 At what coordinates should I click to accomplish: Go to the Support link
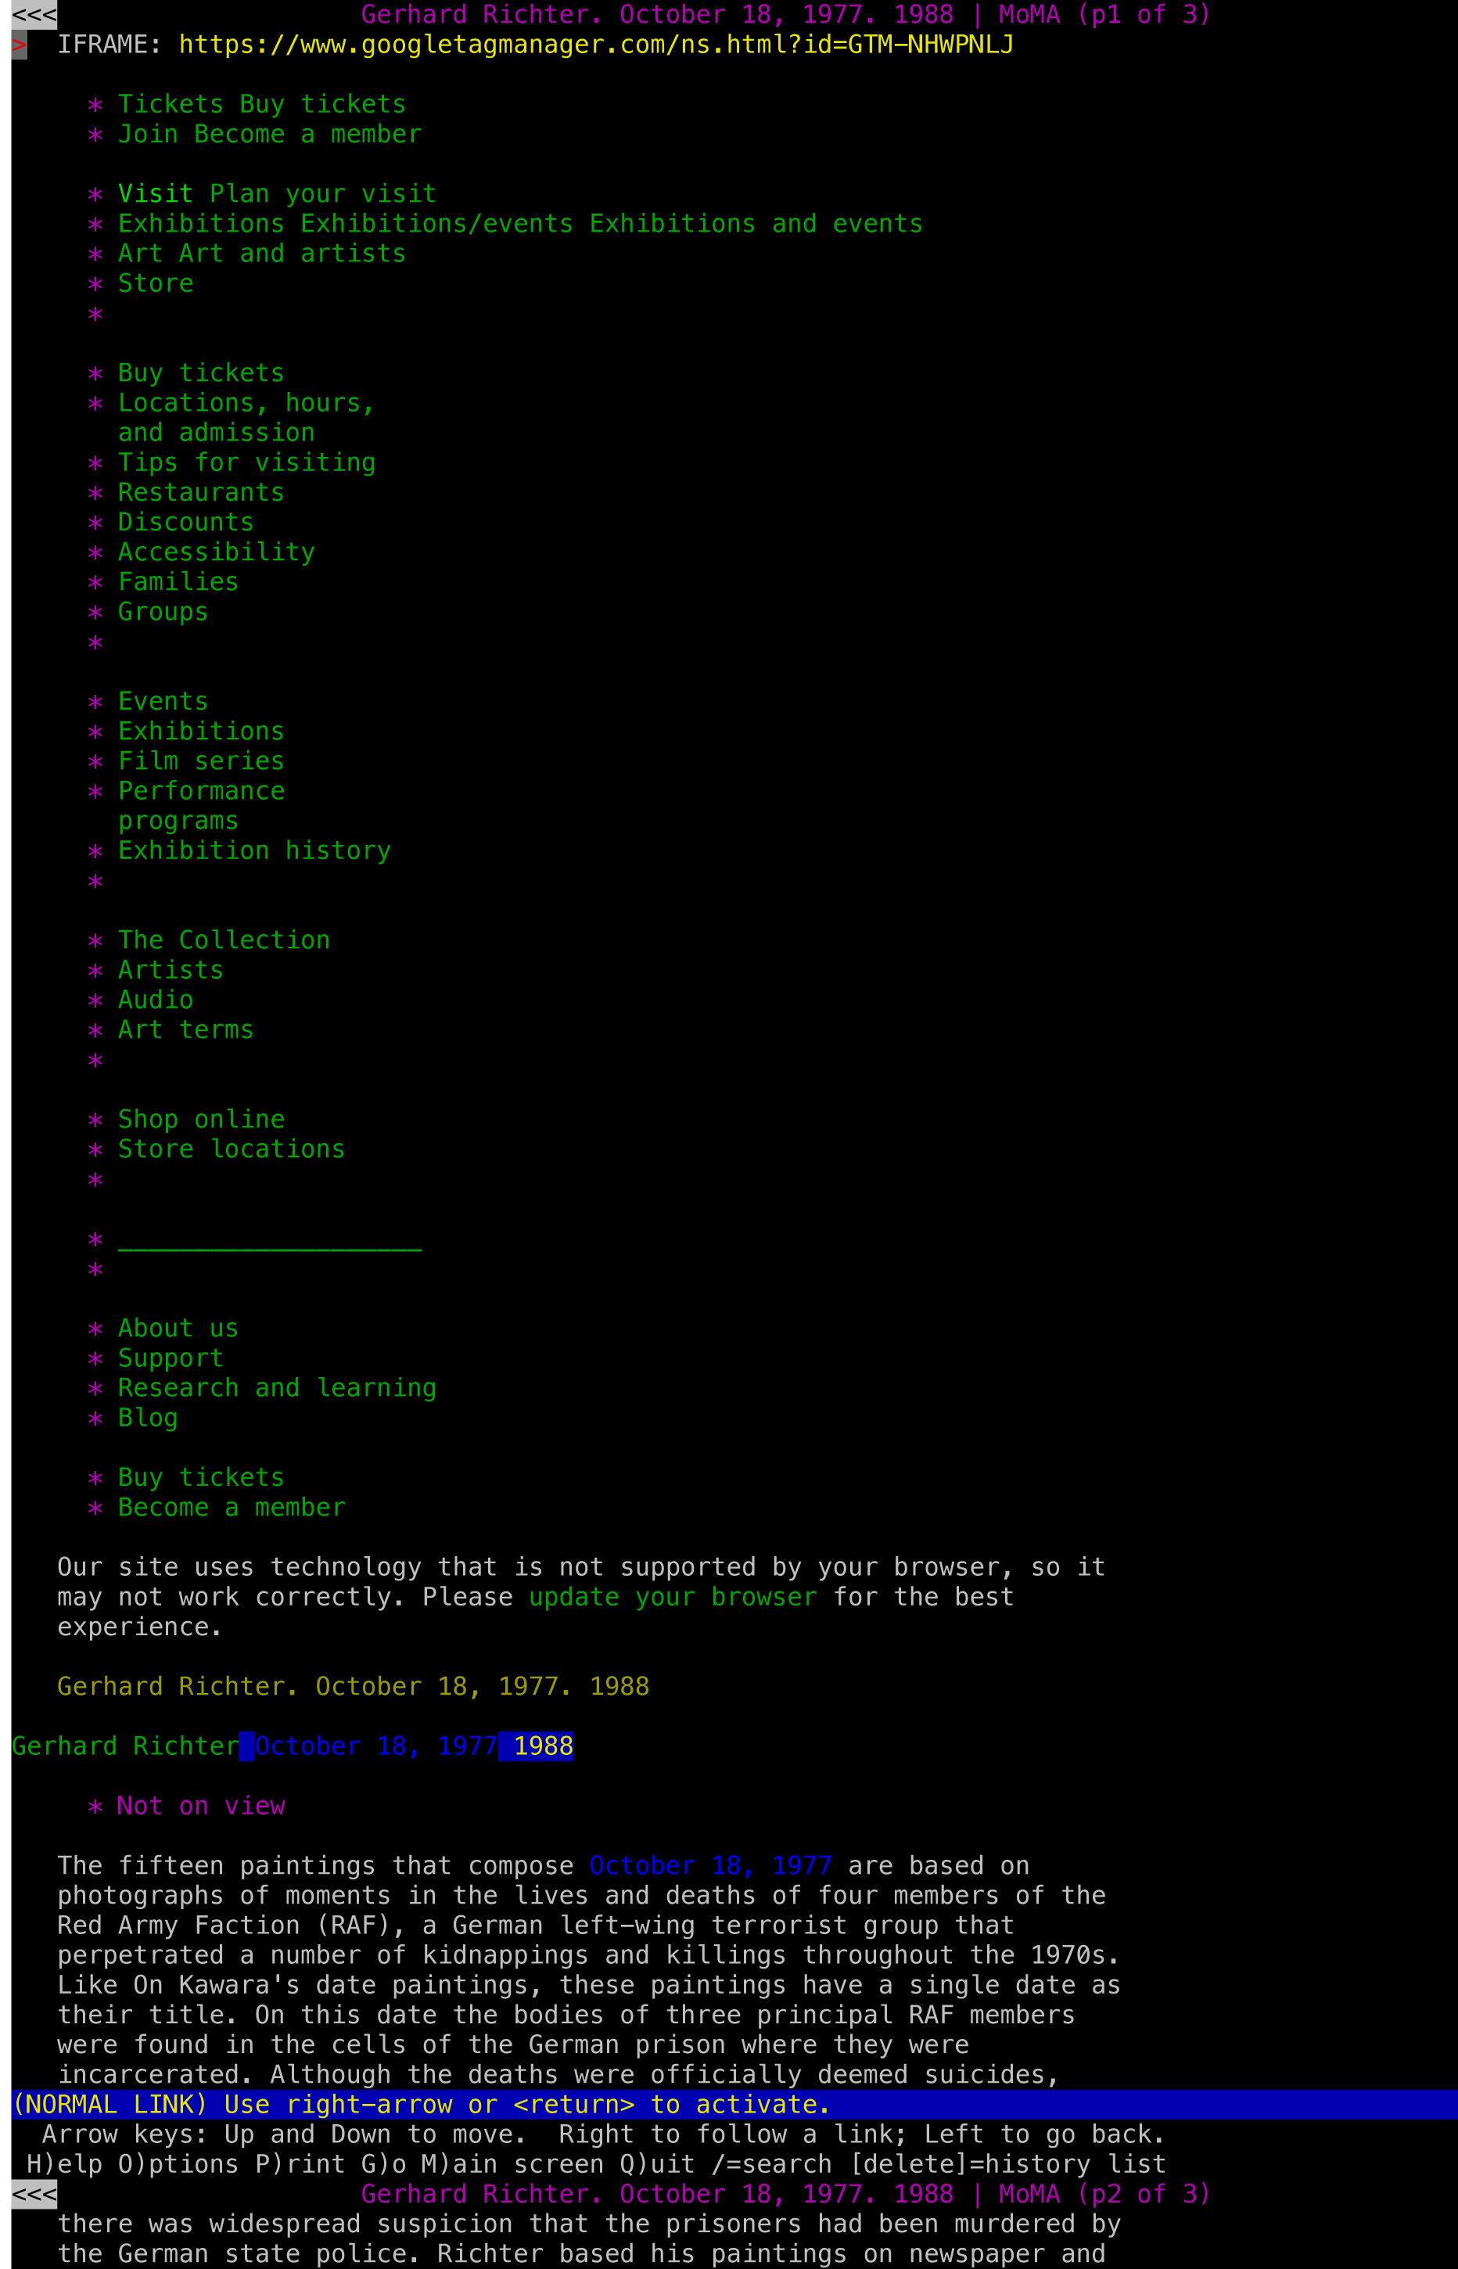click(171, 1358)
